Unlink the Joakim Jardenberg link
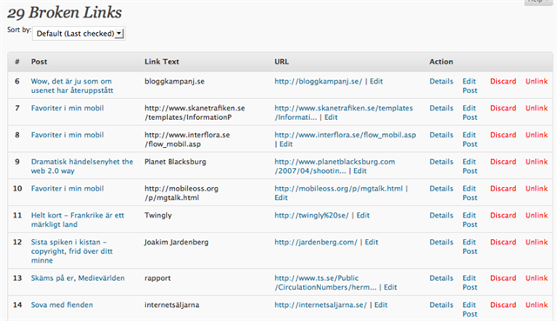Viewport: 557px width, 321px height. pos(536,242)
